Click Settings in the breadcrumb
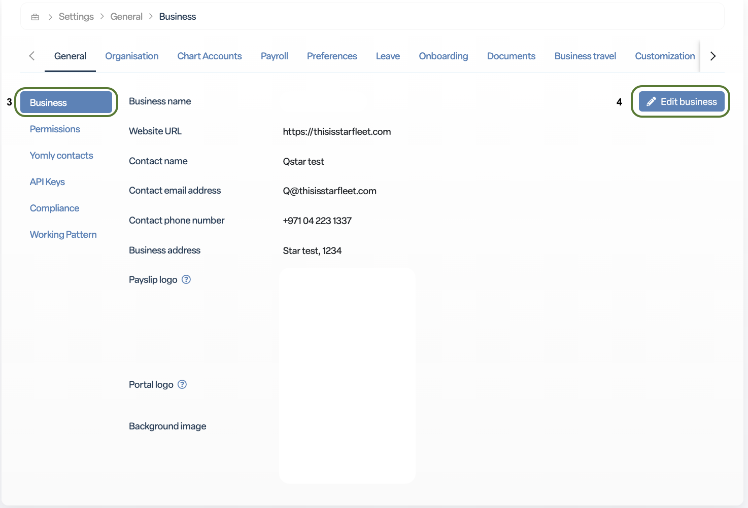This screenshot has width=748, height=508. click(x=76, y=17)
